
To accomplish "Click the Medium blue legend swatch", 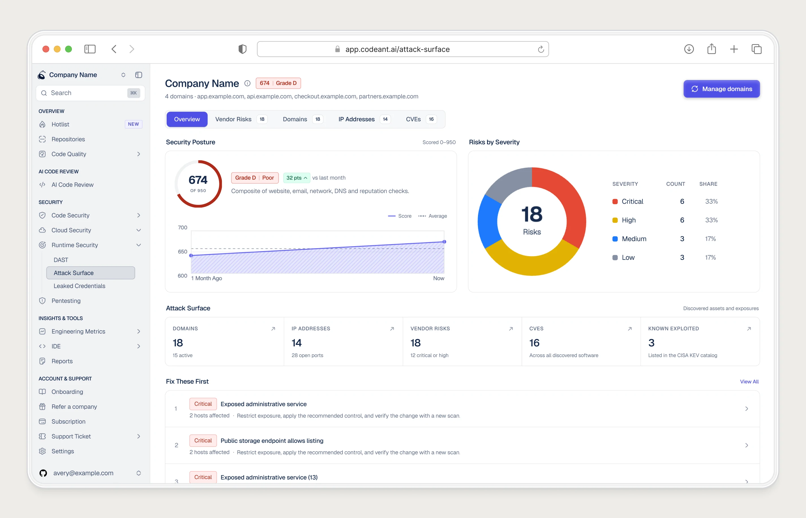I will [x=615, y=239].
